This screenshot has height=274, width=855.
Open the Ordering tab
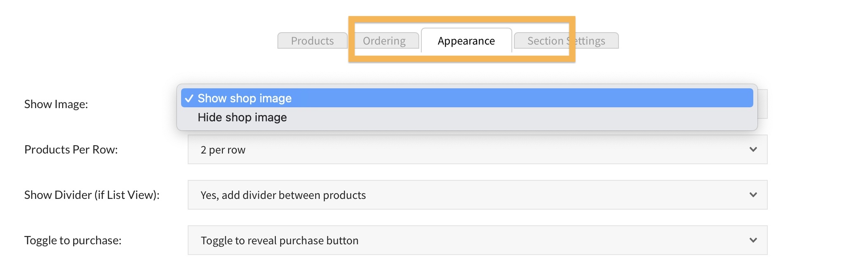click(x=384, y=41)
